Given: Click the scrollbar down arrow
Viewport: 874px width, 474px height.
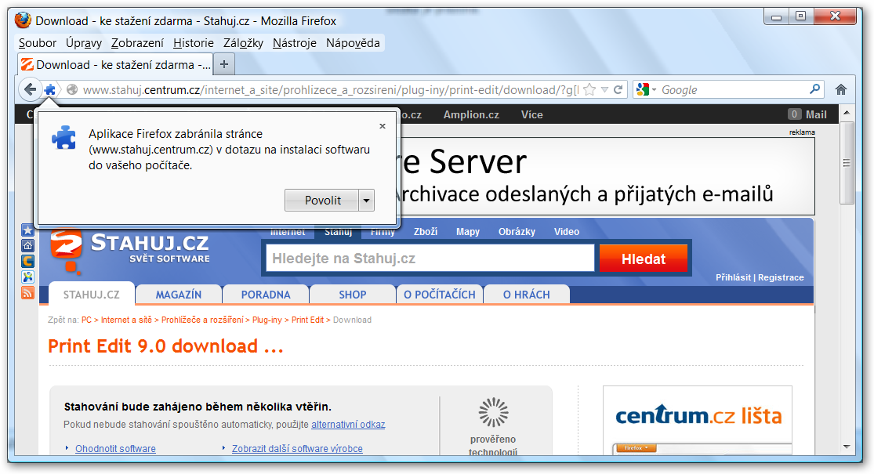Looking at the screenshot, I should pyautogui.click(x=847, y=447).
